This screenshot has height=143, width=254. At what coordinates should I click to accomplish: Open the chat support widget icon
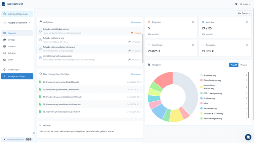point(248,137)
